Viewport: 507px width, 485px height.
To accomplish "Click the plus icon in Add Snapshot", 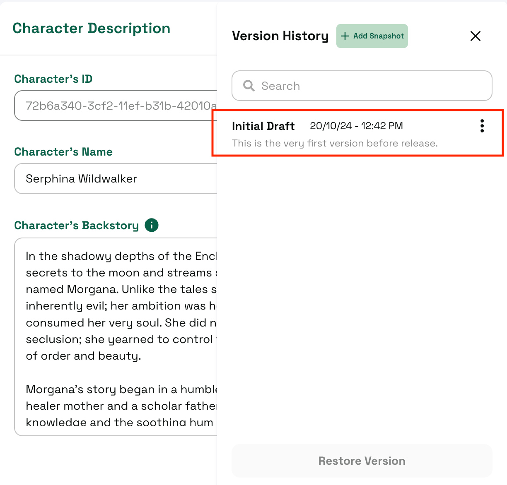I will click(345, 36).
